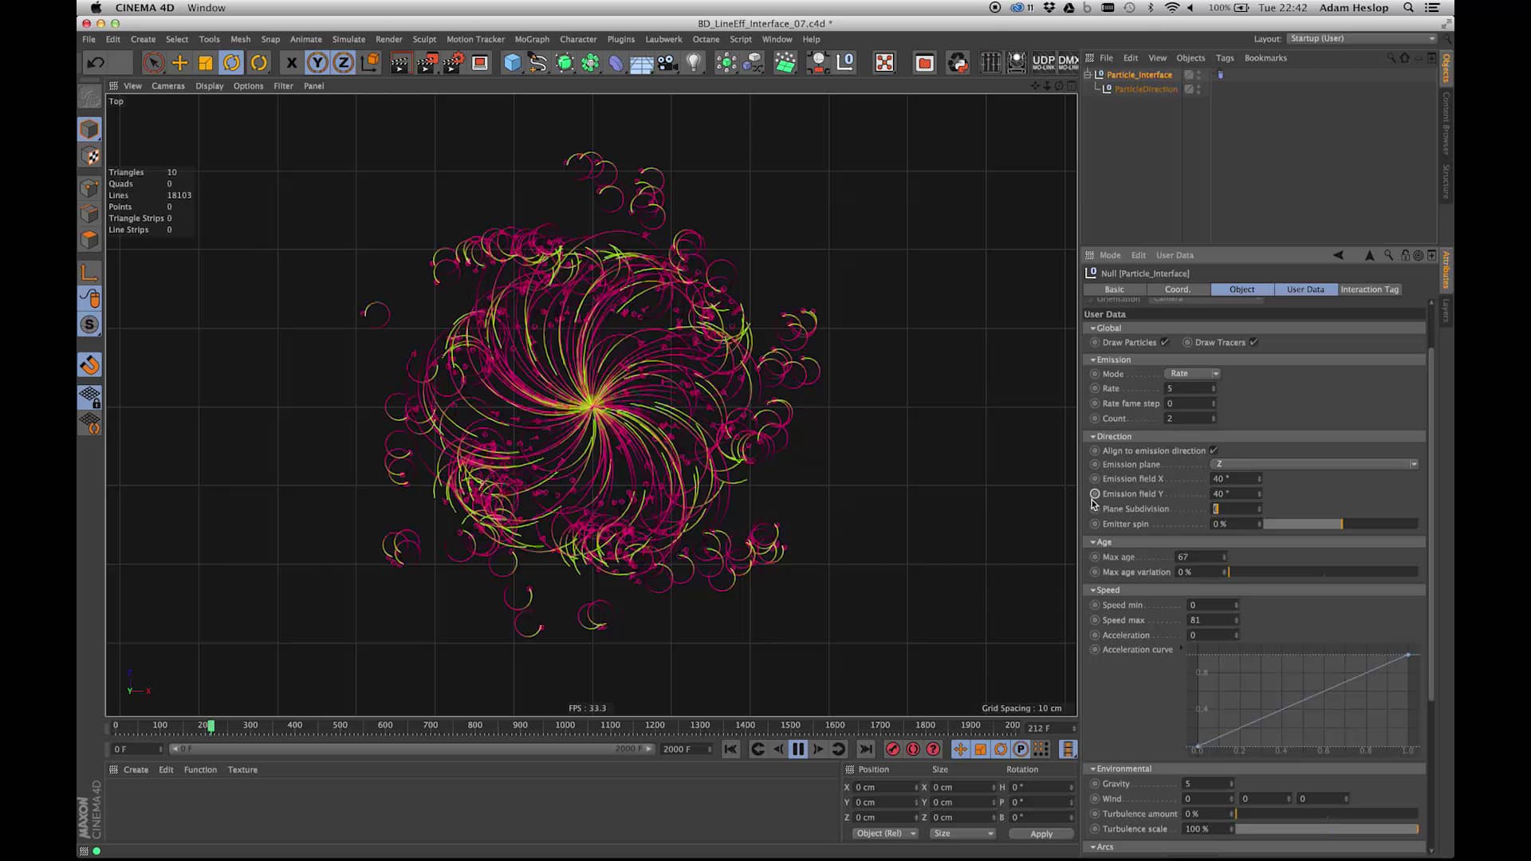Open the emission Mode dropdown showing Rate
The height and width of the screenshot is (861, 1531).
tap(1192, 373)
